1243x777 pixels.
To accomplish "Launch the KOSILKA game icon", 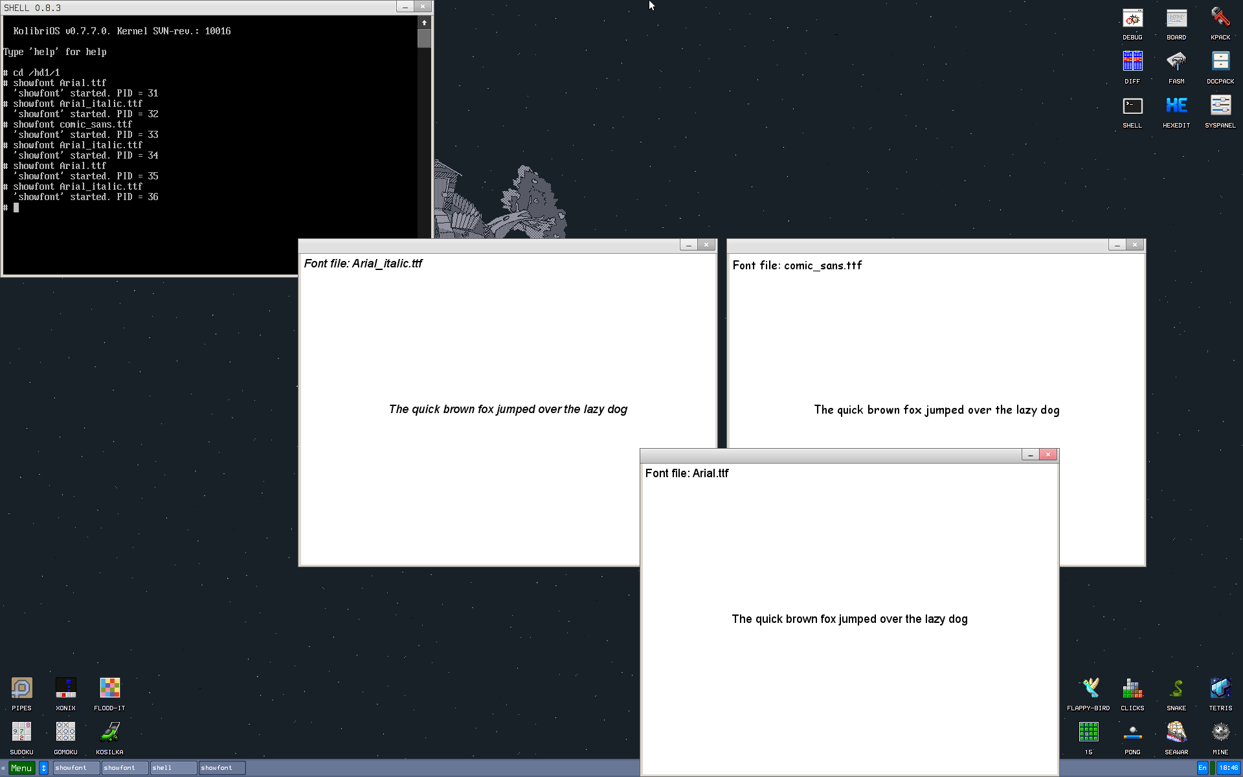I will (x=109, y=733).
